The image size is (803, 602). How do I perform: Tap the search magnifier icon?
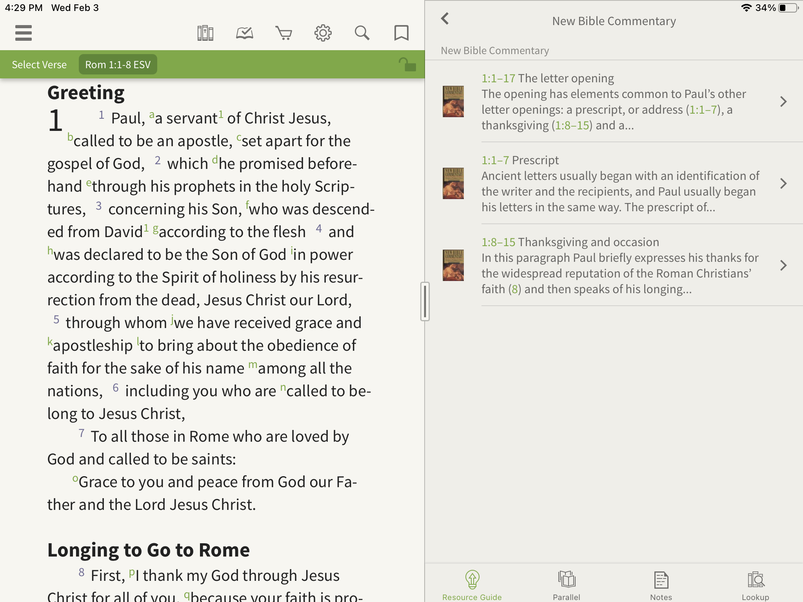(362, 33)
